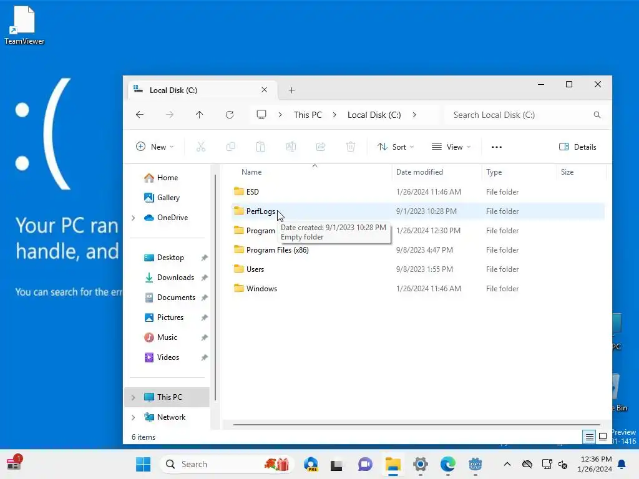Open Microsoft Edge from the taskbar
Viewport: 639px width, 479px height.
click(448, 464)
